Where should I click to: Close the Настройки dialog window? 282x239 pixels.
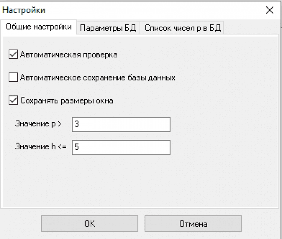tap(270, 10)
